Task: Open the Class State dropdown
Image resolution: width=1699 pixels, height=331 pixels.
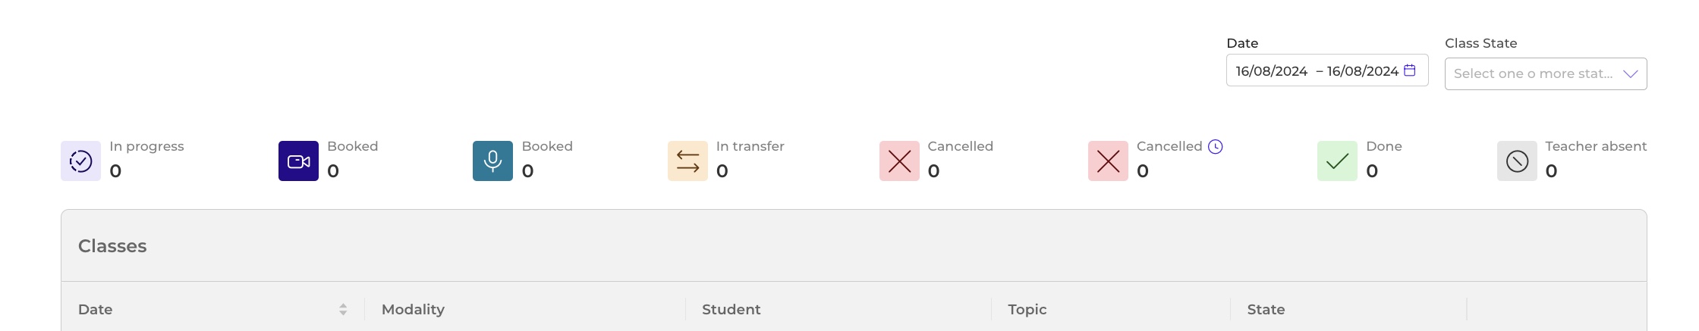Action: tap(1546, 74)
